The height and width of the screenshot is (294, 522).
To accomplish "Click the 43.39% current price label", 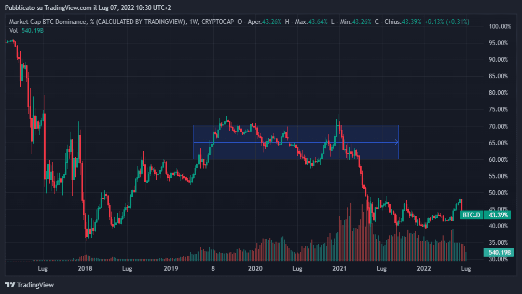I will [499, 215].
